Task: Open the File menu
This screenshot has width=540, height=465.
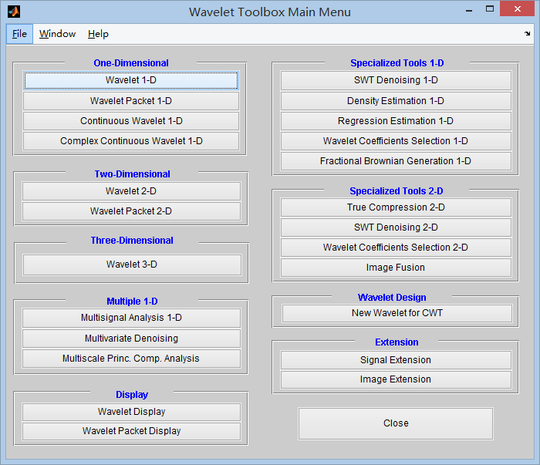Action: click(19, 34)
